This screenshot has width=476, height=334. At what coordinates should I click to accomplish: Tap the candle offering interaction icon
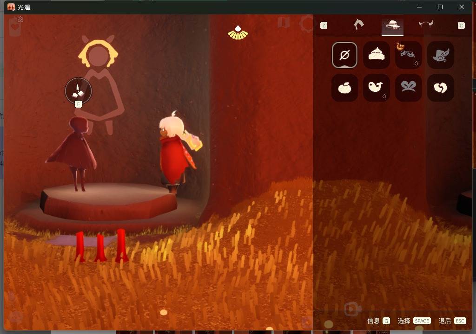click(x=78, y=91)
